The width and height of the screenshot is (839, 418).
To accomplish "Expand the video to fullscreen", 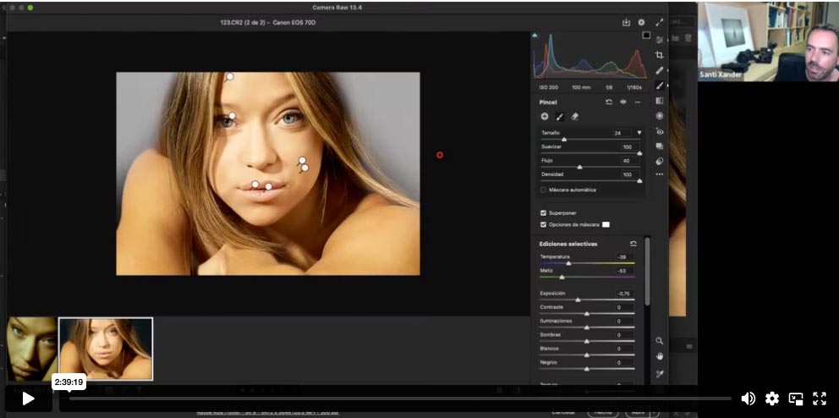I will tap(820, 399).
